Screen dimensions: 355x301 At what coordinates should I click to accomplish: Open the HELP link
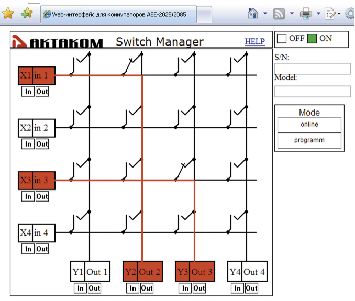(254, 42)
